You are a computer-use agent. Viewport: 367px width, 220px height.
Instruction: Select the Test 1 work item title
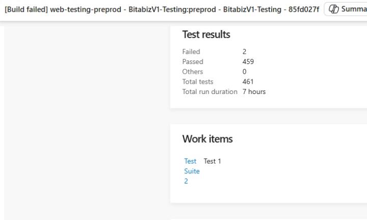click(212, 161)
